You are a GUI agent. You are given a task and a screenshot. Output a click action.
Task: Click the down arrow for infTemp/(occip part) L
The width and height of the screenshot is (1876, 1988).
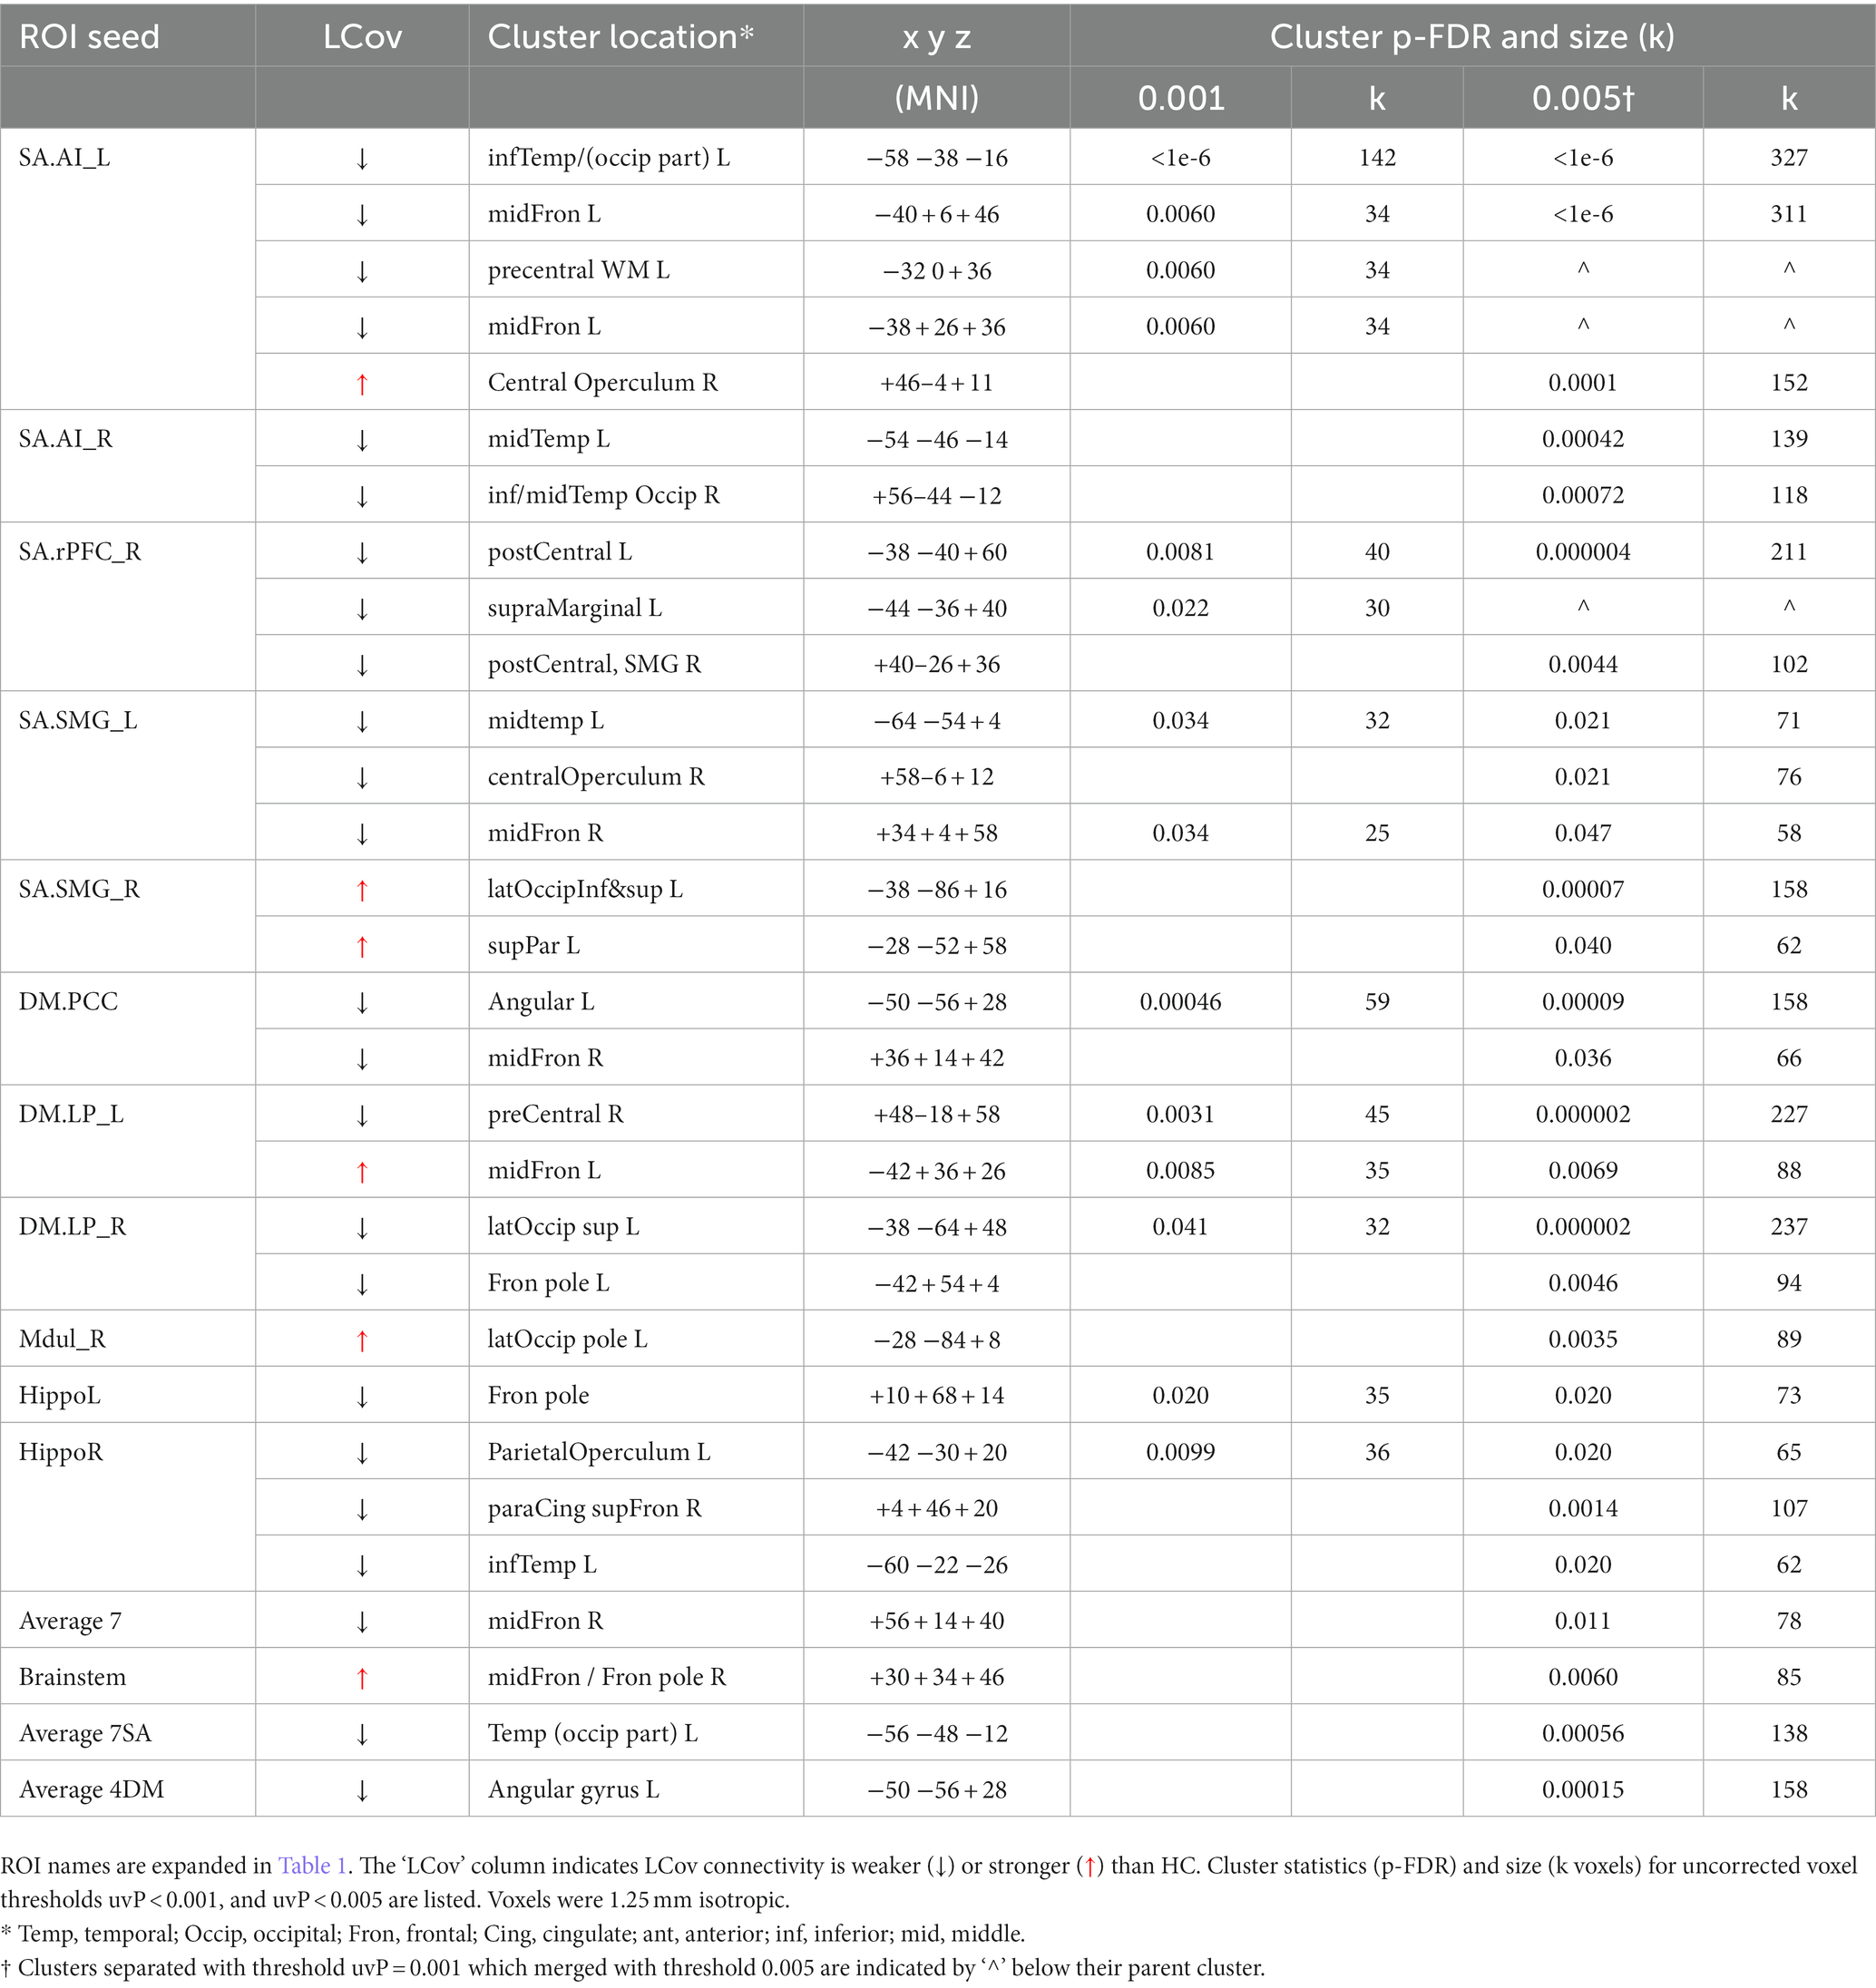pos(362,158)
